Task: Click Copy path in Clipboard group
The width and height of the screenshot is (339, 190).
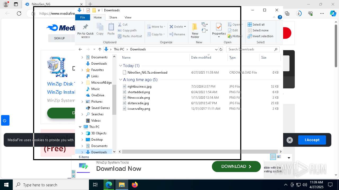Action: tap(127, 30)
